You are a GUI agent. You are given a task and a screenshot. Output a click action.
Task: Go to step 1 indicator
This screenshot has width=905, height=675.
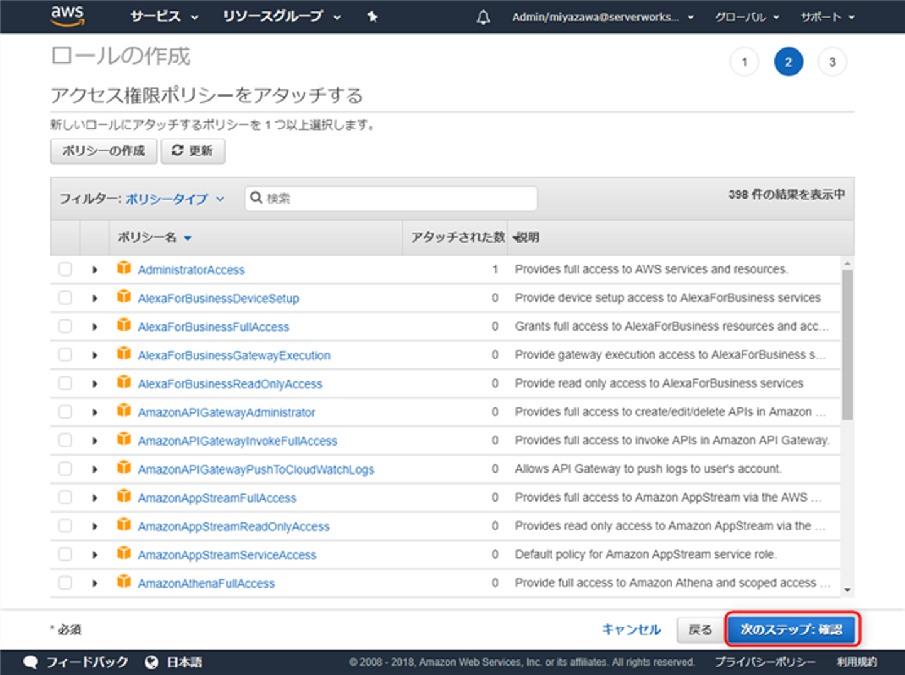(744, 62)
